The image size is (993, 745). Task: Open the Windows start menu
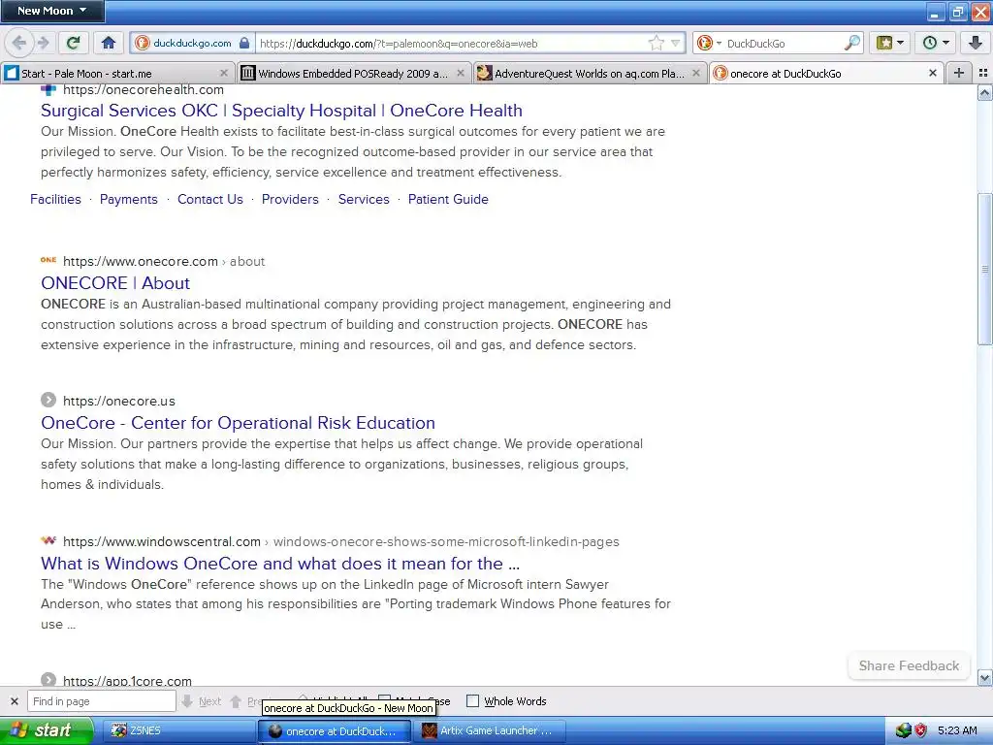click(x=47, y=730)
